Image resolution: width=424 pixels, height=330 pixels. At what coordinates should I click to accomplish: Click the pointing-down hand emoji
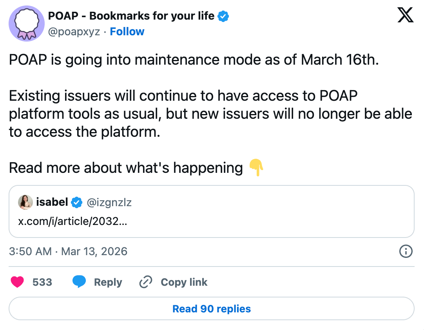click(256, 168)
